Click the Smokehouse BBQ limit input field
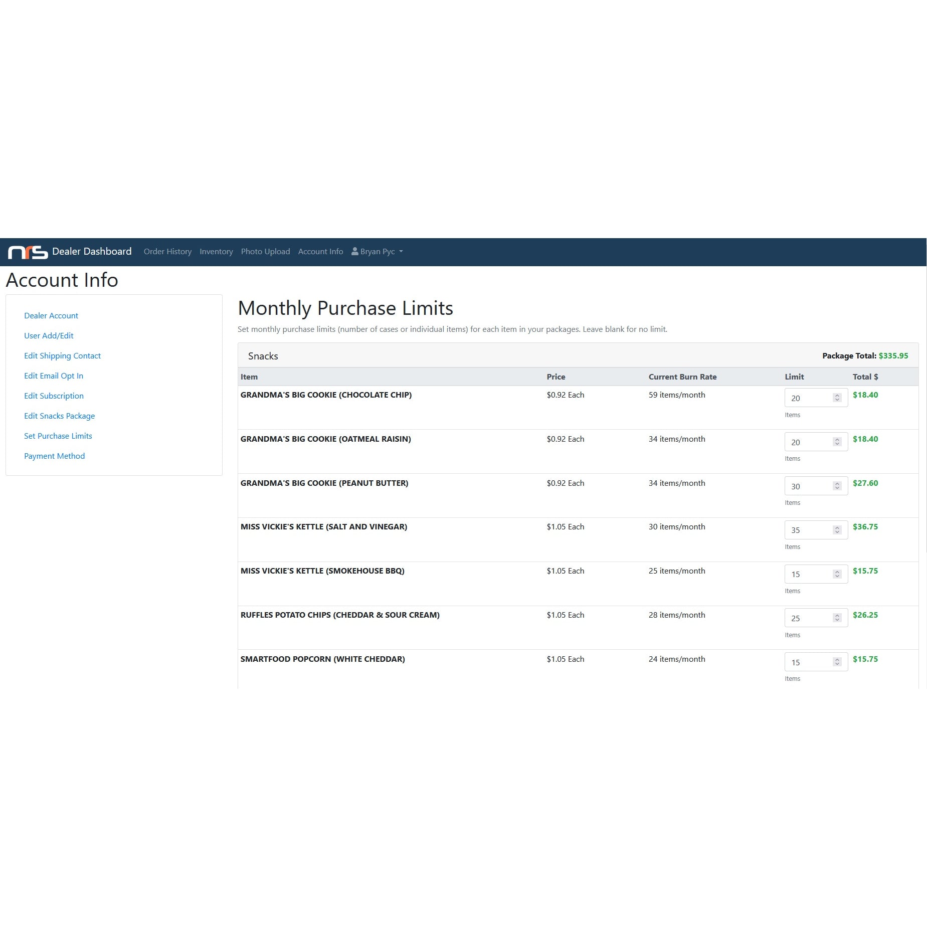This screenshot has width=927, height=927. point(808,574)
